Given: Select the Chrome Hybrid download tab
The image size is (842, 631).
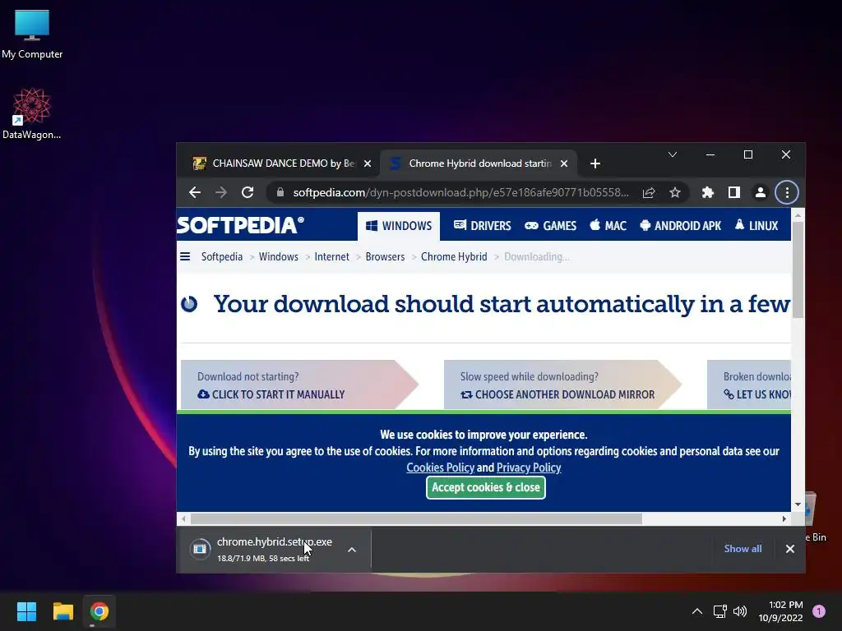Looking at the screenshot, I should 479,164.
